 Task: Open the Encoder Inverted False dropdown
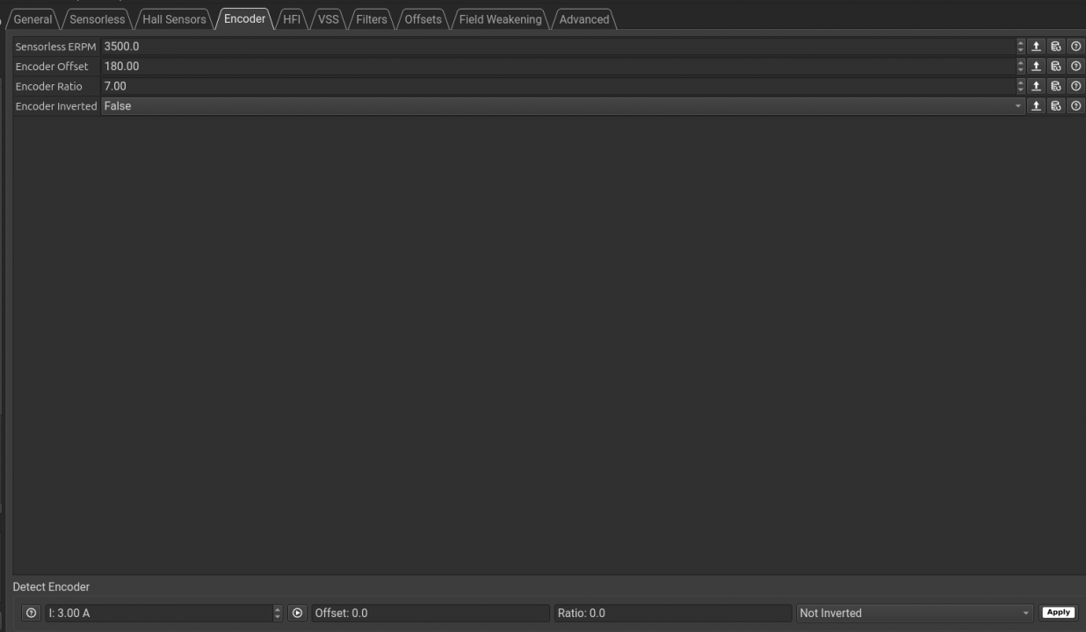[563, 106]
